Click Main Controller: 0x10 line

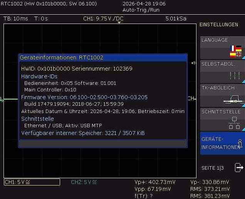point(50,89)
